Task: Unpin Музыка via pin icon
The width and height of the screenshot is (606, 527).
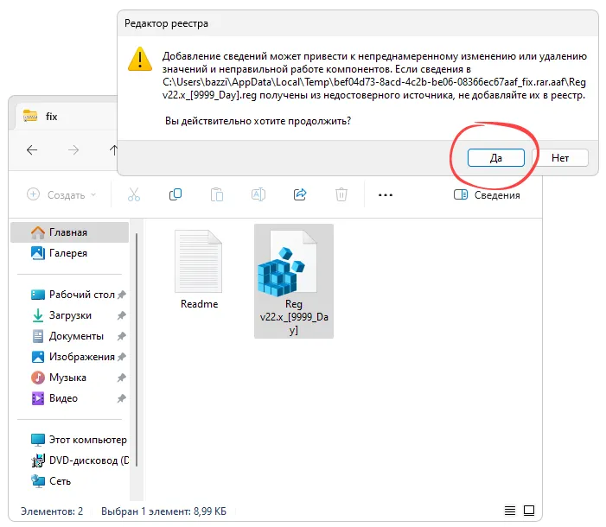Action: 122,378
